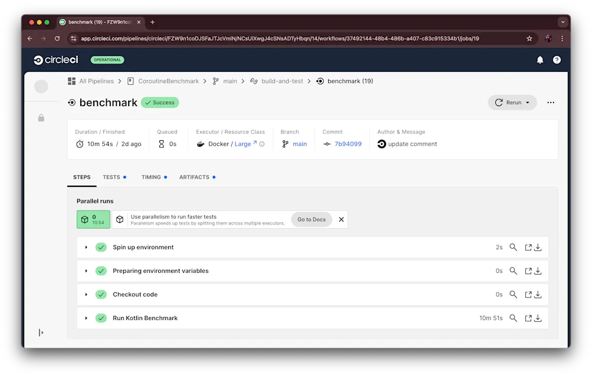Expand the Rerun dropdown arrow
Image resolution: width=592 pixels, height=376 pixels.
click(x=528, y=102)
